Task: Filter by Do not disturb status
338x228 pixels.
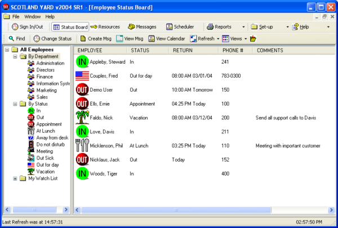Action: (x=51, y=144)
